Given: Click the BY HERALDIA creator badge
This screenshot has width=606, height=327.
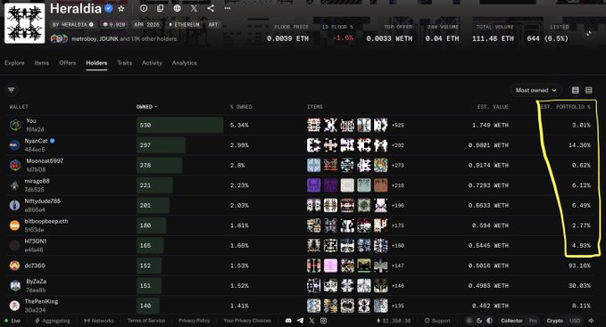Looking at the screenshot, I should pos(73,24).
